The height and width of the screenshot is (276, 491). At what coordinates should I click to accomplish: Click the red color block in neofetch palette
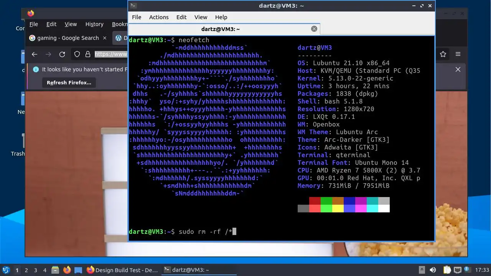tap(315, 201)
